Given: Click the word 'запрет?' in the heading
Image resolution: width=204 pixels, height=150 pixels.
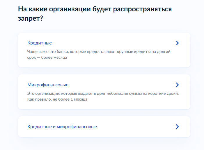Looking at the screenshot, I should point(31,18).
